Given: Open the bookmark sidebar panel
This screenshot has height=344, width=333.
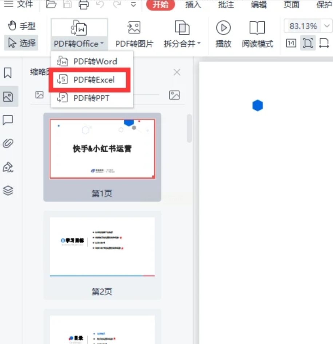Looking at the screenshot, I should point(8,73).
